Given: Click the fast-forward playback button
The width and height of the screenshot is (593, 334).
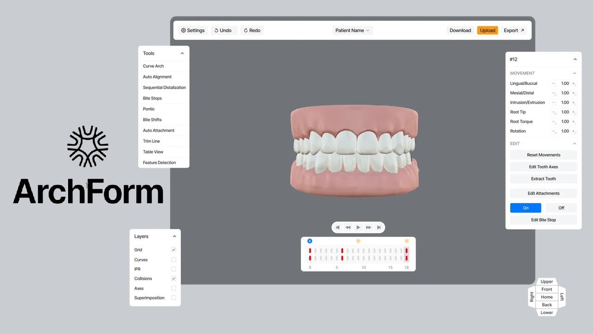Looking at the screenshot, I should coord(368,227).
